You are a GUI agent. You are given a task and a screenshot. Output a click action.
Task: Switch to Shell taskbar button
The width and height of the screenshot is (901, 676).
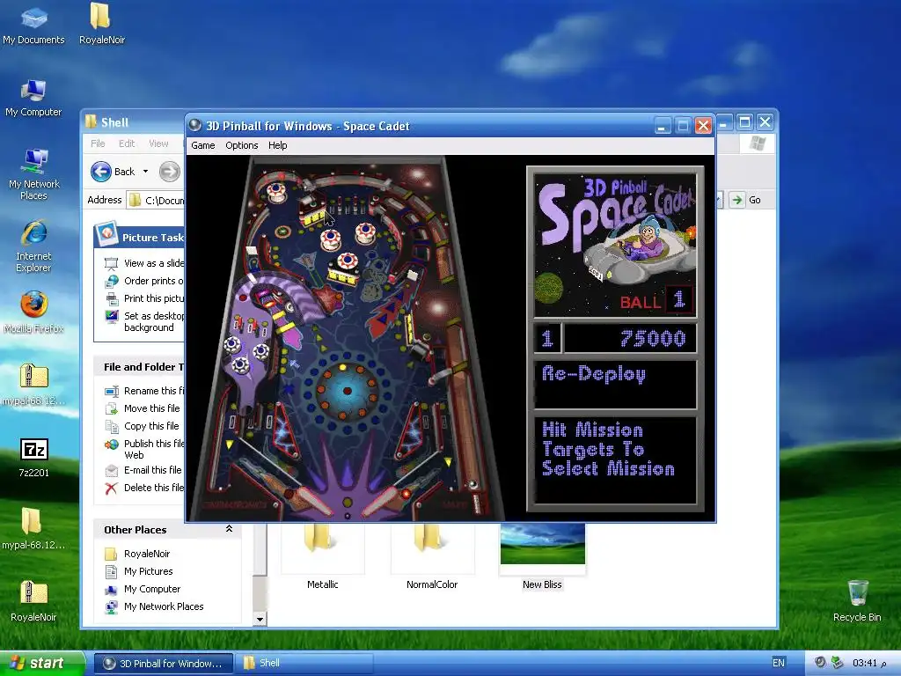coord(304,664)
